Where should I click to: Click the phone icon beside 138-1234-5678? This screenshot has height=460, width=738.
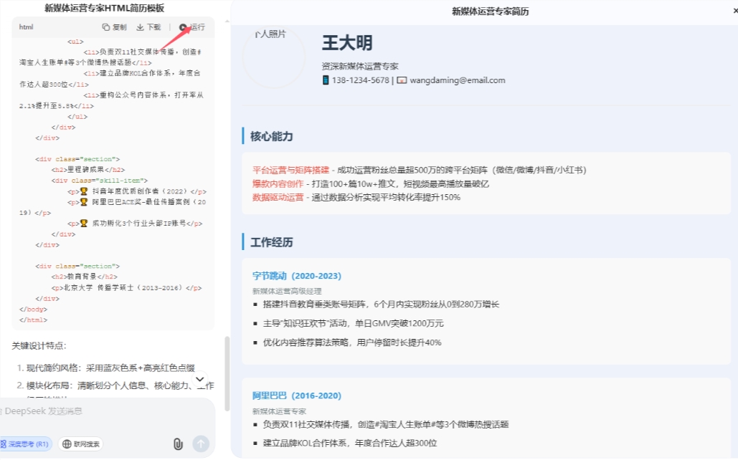point(326,80)
